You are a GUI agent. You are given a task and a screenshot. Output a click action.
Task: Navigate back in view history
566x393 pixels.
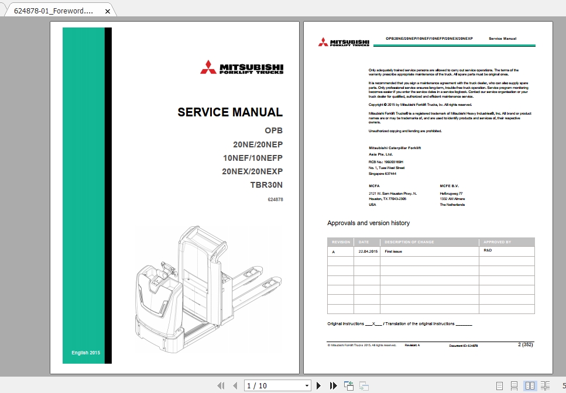pyautogui.click(x=349, y=385)
